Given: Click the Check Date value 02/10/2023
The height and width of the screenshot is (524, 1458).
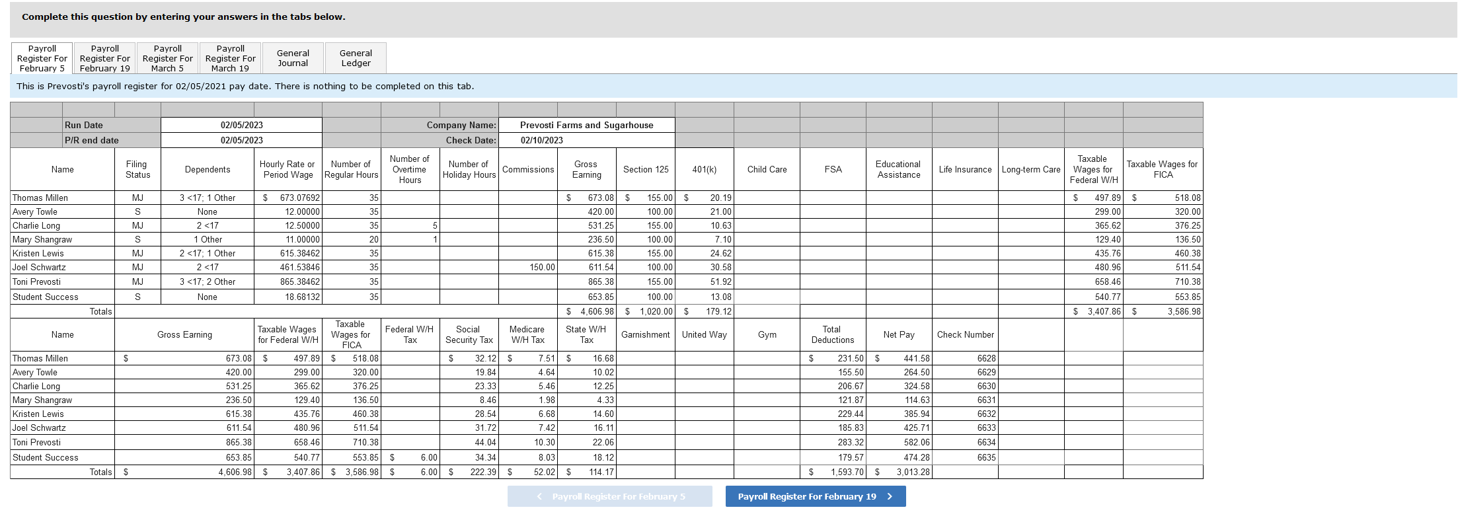Looking at the screenshot, I should (542, 140).
